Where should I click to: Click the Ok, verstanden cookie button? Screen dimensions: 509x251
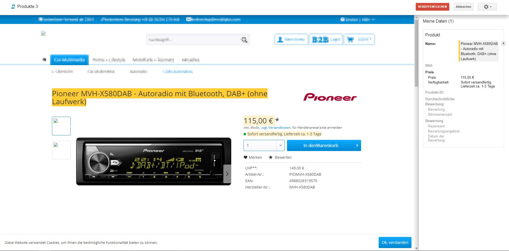click(395, 242)
